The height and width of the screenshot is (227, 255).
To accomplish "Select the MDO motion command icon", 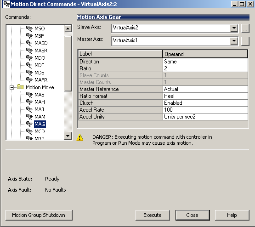I will pos(29,58).
